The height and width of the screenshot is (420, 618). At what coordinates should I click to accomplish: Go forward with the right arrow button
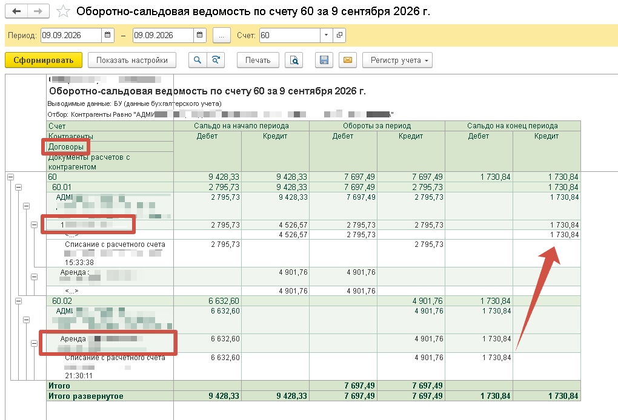(38, 11)
